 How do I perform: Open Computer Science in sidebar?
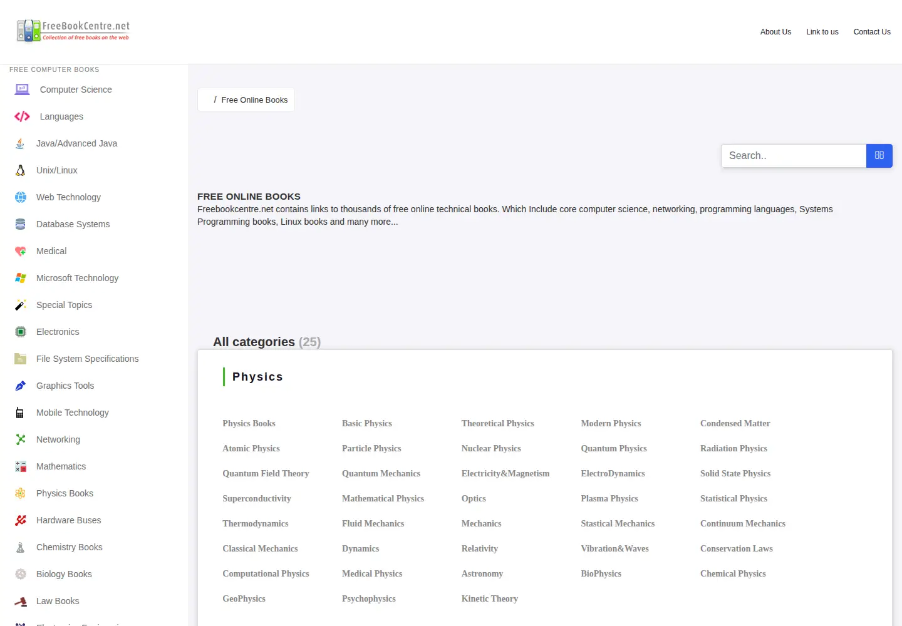[76, 90]
